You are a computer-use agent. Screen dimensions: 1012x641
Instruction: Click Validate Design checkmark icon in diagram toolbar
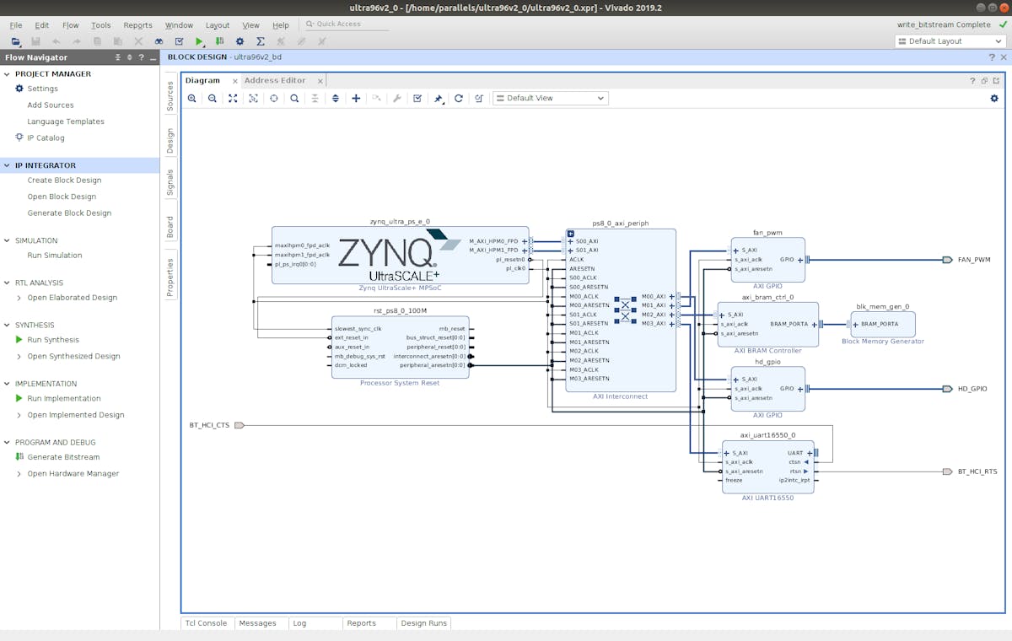(417, 99)
